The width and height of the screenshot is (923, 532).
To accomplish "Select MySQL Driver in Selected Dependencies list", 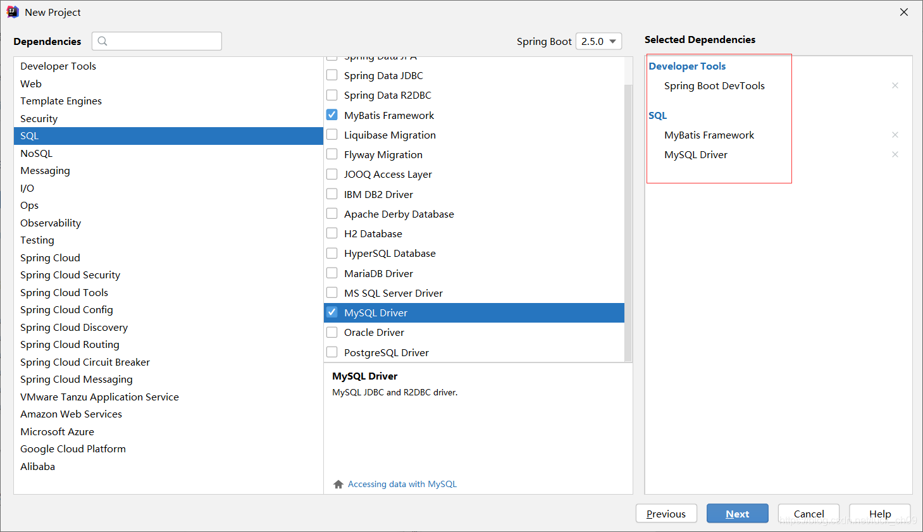I will [696, 154].
